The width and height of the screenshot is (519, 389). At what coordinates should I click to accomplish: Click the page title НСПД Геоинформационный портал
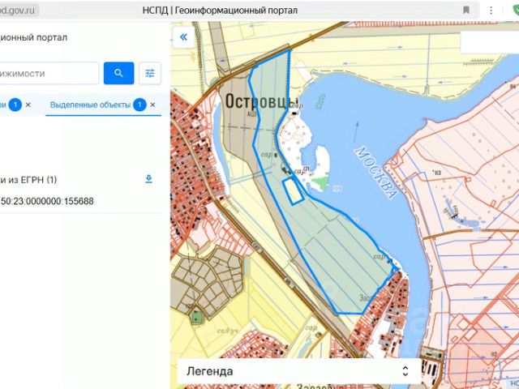(x=220, y=11)
